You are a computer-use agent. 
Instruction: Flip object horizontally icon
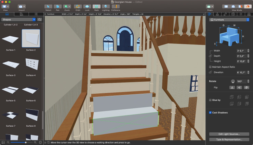pyautogui.click(x=232, y=88)
